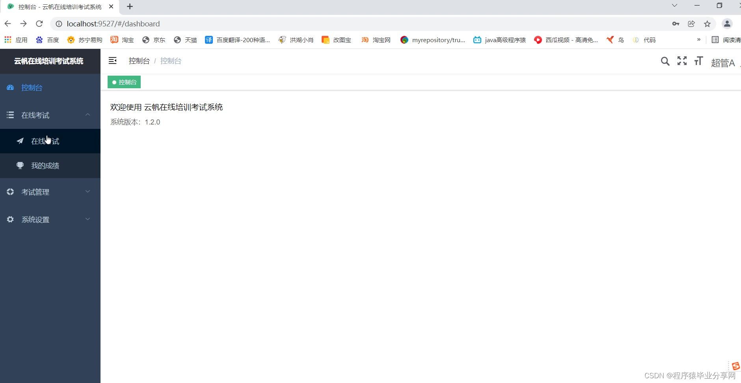Close the 控制台 browser tab
Viewport: 741px width, 383px height.
tap(111, 6)
